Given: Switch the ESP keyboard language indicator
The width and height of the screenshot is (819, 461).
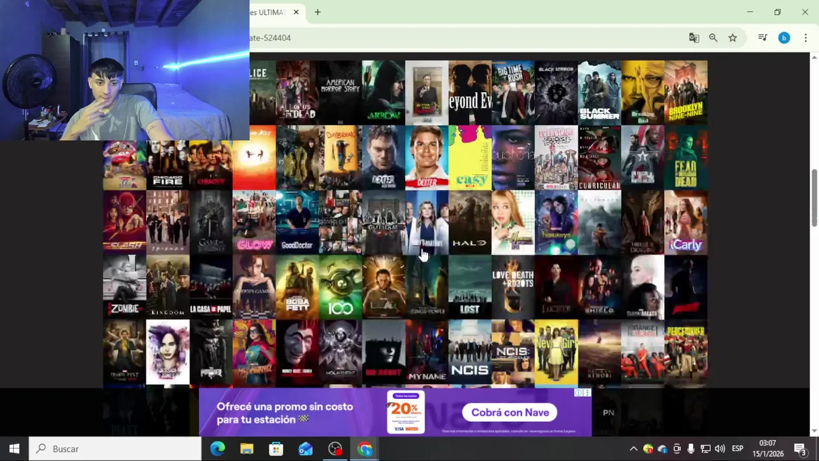Looking at the screenshot, I should coord(737,449).
